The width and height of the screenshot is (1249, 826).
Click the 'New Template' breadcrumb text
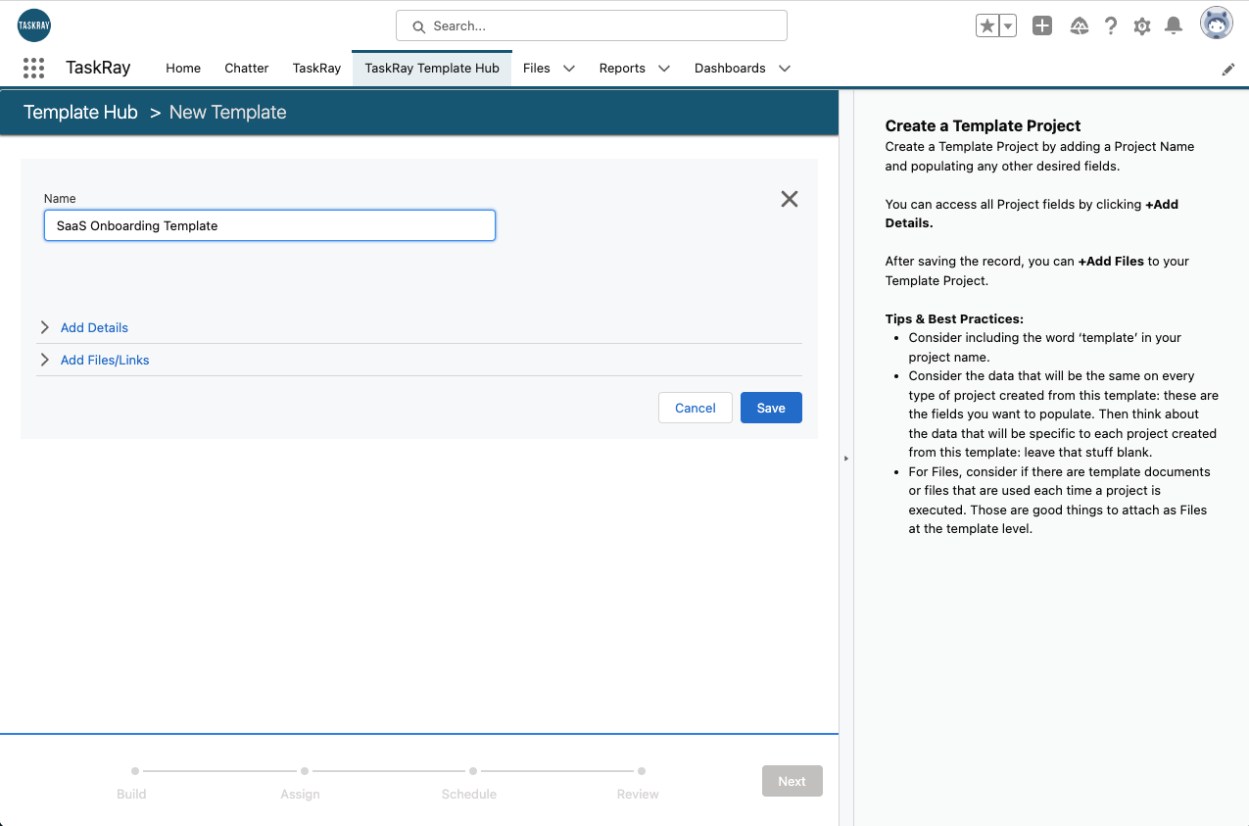(x=228, y=112)
